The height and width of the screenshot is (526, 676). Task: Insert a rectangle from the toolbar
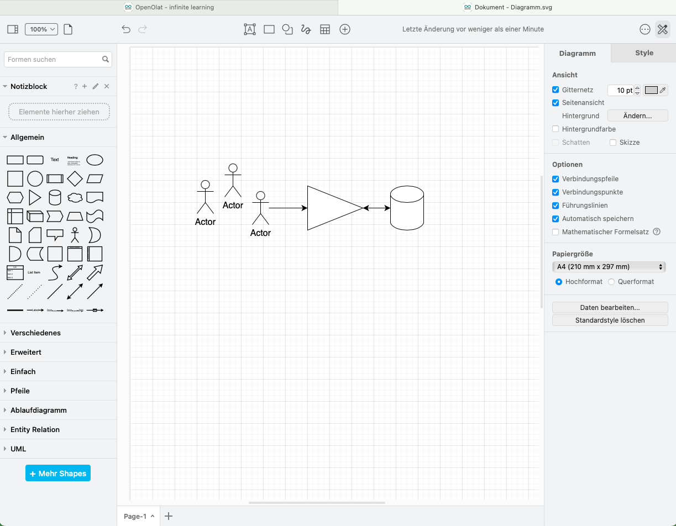pos(269,29)
